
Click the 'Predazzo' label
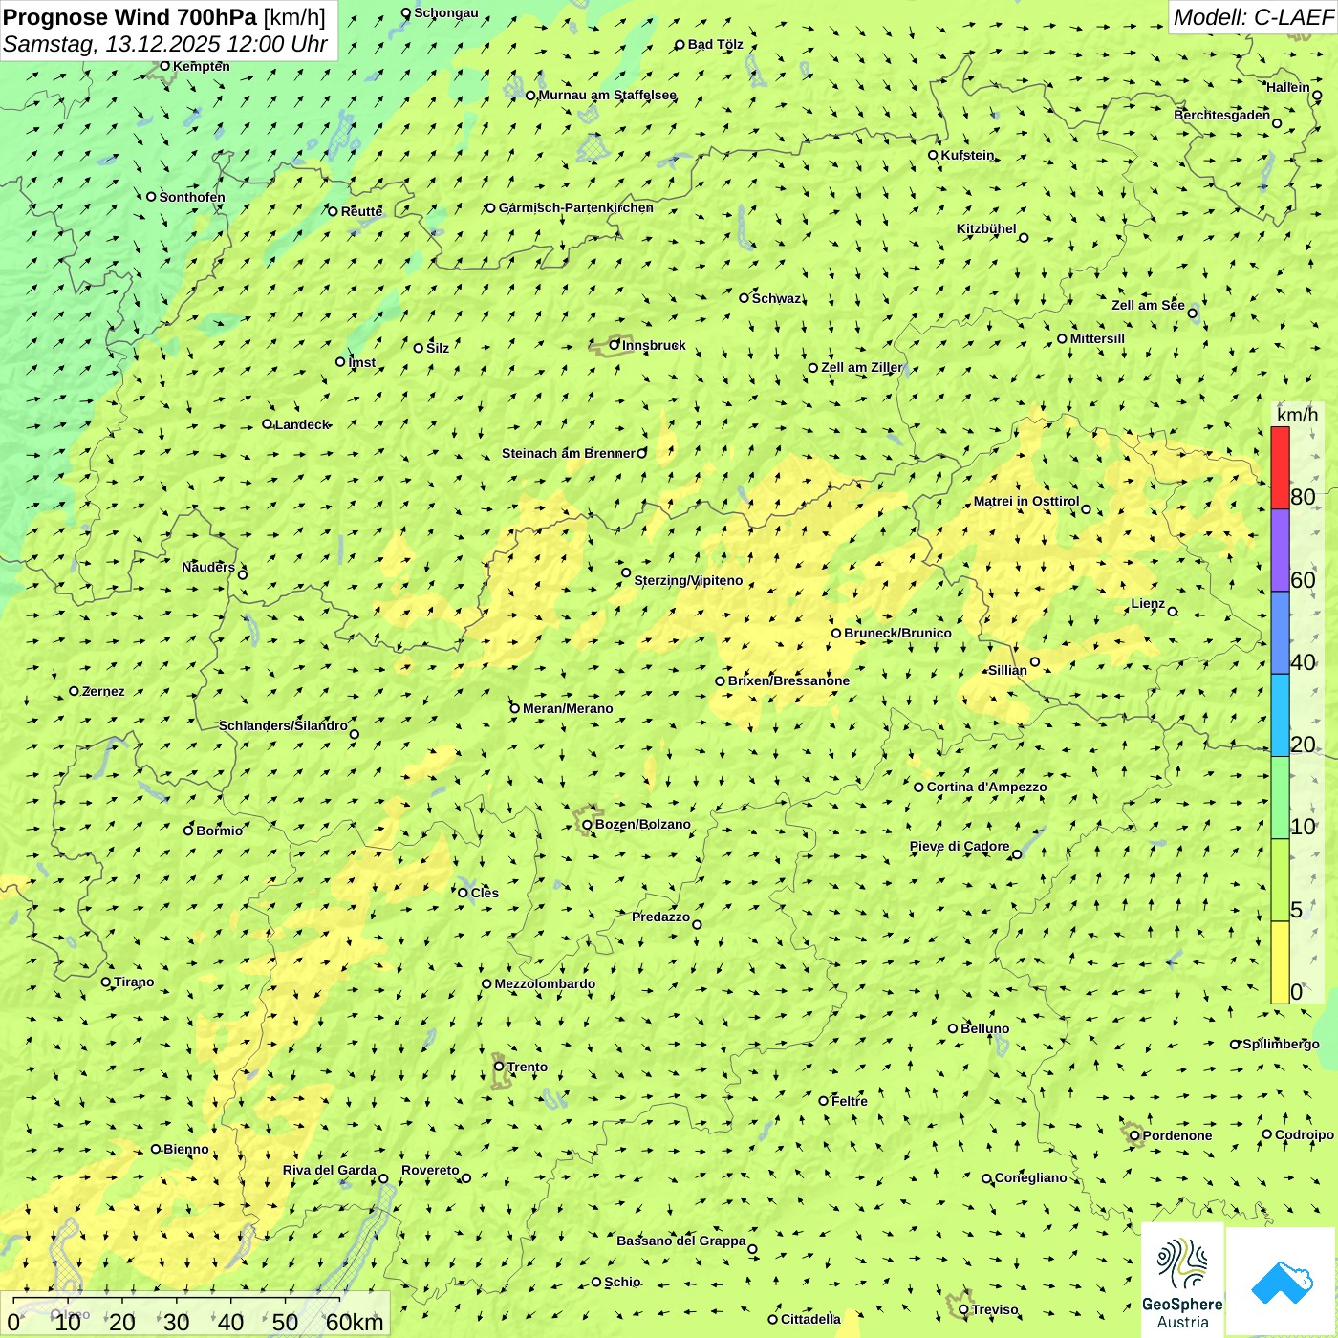tap(660, 917)
